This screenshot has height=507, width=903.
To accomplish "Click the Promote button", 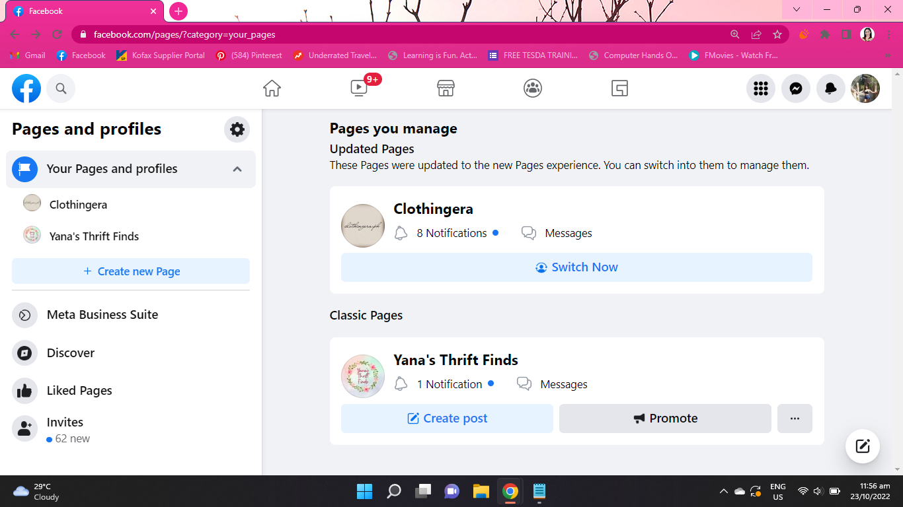I will click(x=665, y=419).
